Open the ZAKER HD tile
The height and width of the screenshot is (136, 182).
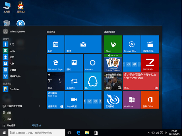coord(150,63)
